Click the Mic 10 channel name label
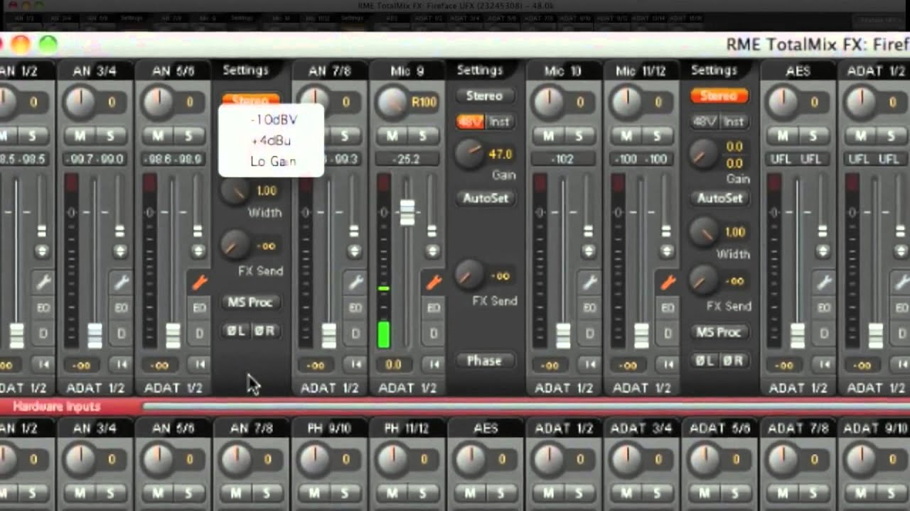This screenshot has height=511, width=910. pyautogui.click(x=564, y=71)
